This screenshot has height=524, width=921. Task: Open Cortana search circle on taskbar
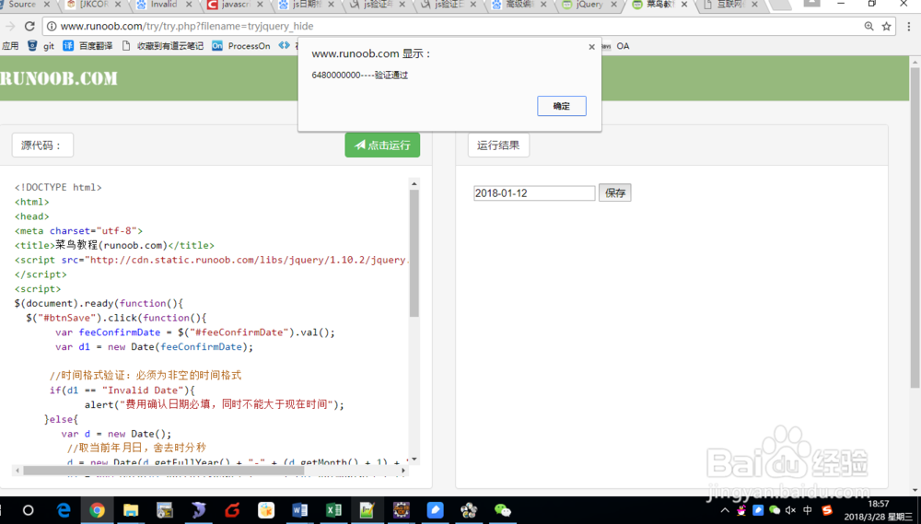click(29, 510)
